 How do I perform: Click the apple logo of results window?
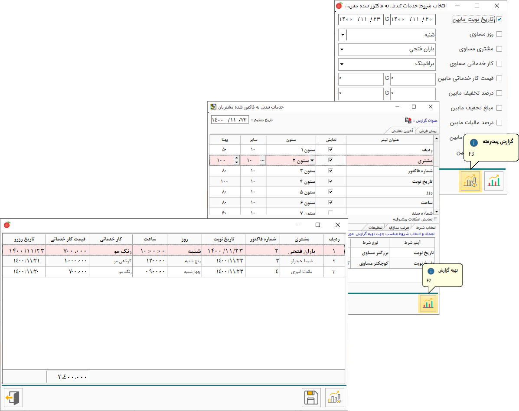point(7,225)
